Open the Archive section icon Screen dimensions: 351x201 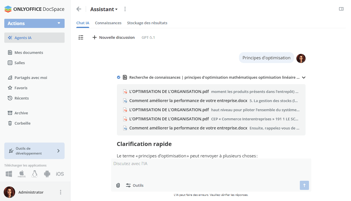(10, 113)
